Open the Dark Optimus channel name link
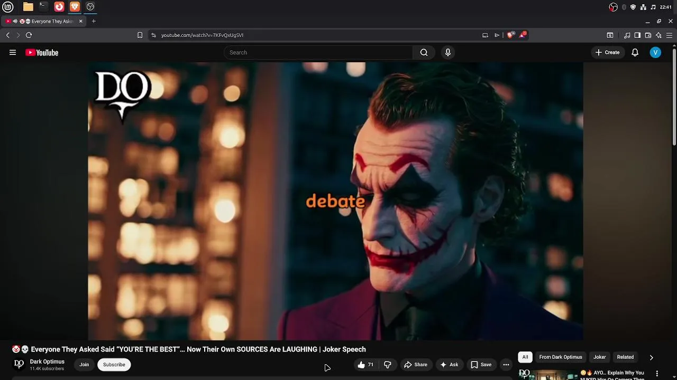Screen dimensions: 677x380 pyautogui.click(x=47, y=362)
